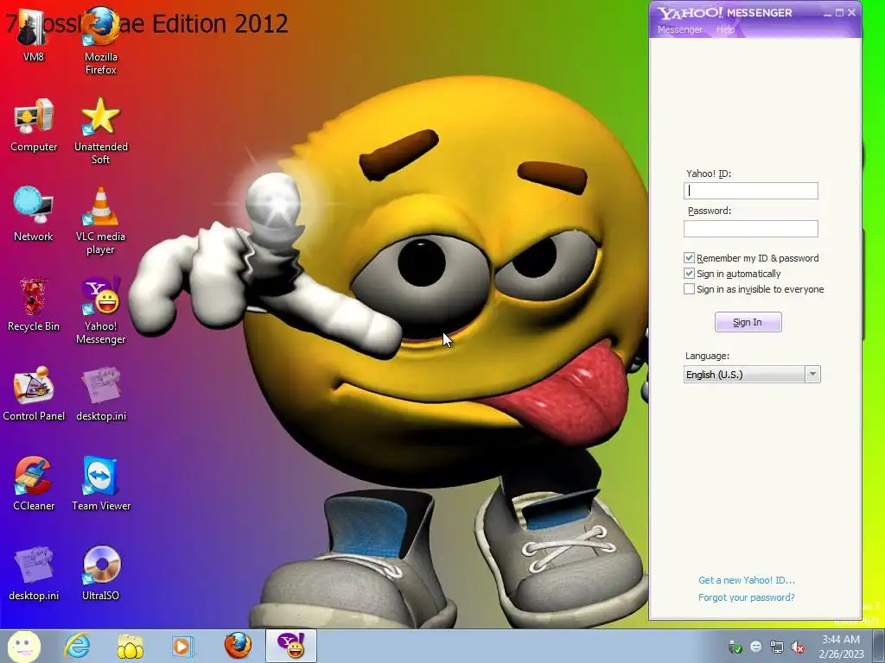Expand the Language dropdown arrow
The height and width of the screenshot is (663, 885).
coord(812,375)
